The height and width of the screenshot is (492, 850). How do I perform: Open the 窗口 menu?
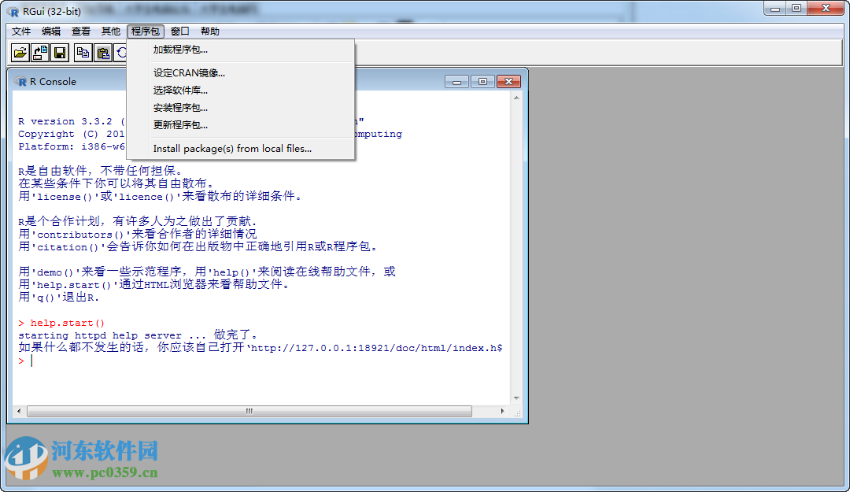pyautogui.click(x=180, y=31)
